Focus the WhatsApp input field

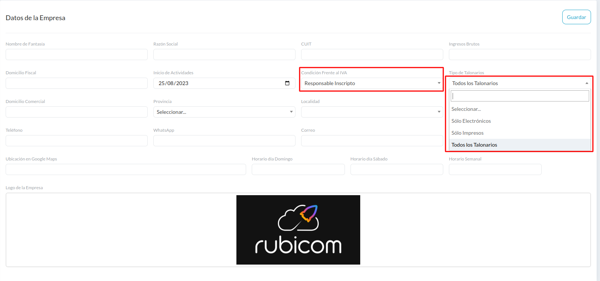(x=224, y=141)
